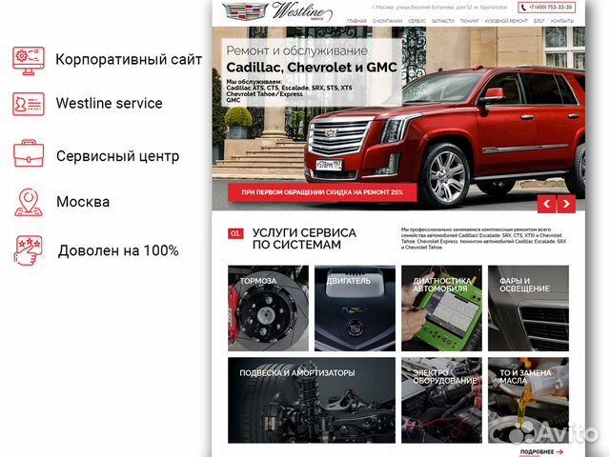Click the 'Мы обслуживаем' model list text

pos(289,91)
